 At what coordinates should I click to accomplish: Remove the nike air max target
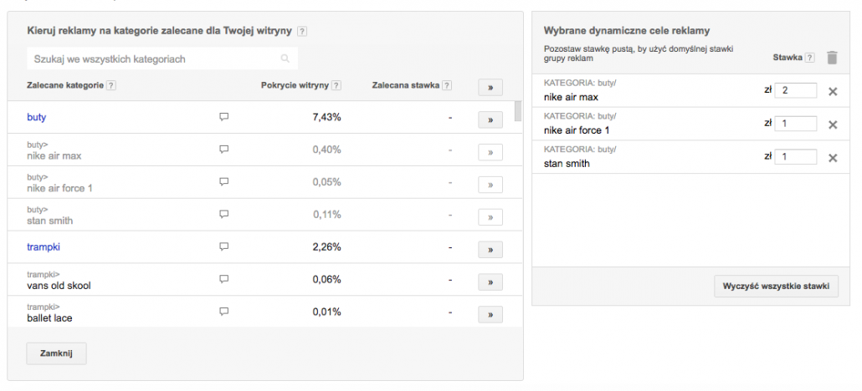(833, 91)
